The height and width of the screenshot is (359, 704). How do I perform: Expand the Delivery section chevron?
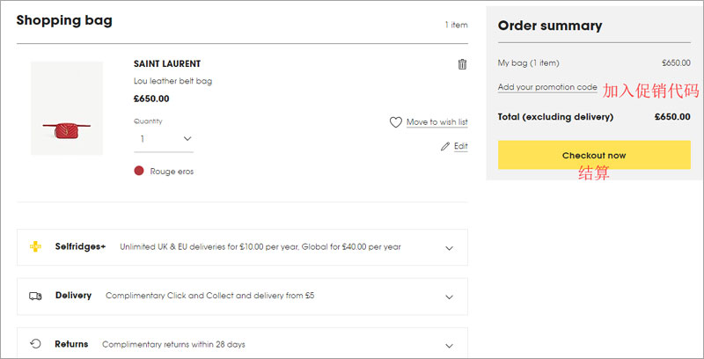point(449,297)
